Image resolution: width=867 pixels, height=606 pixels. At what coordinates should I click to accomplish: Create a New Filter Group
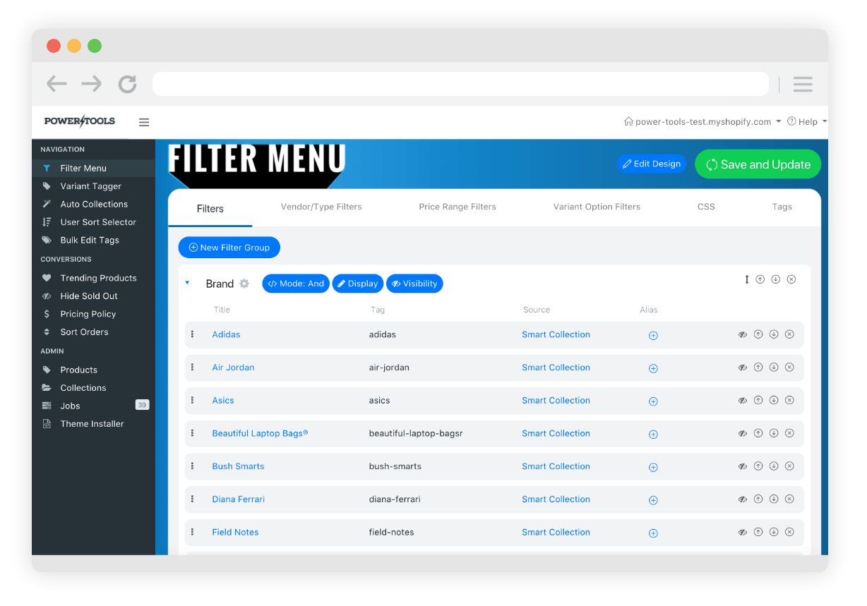pos(229,248)
